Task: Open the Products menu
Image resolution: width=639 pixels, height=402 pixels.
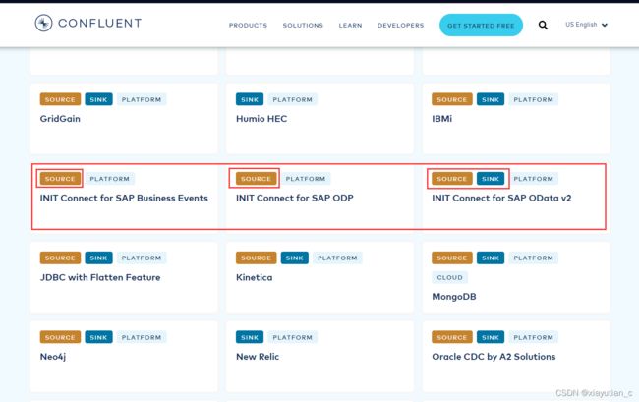Action: (248, 26)
